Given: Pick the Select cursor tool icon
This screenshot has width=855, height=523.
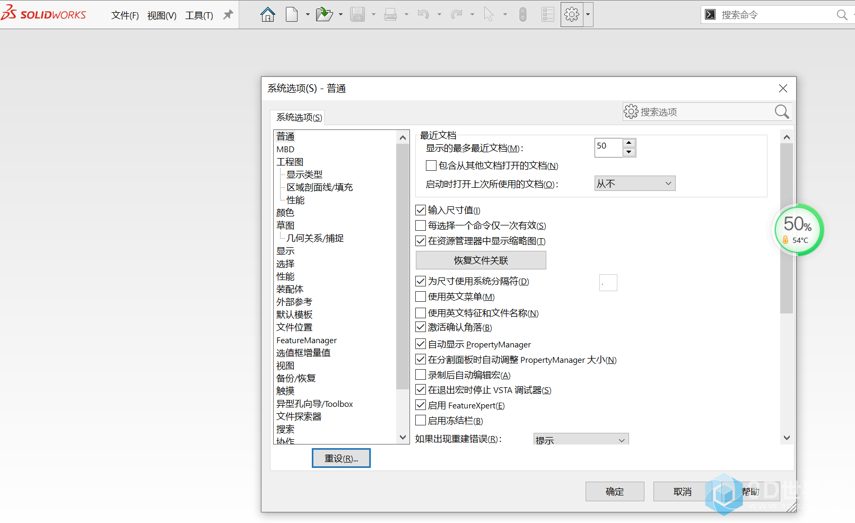Looking at the screenshot, I should [488, 14].
